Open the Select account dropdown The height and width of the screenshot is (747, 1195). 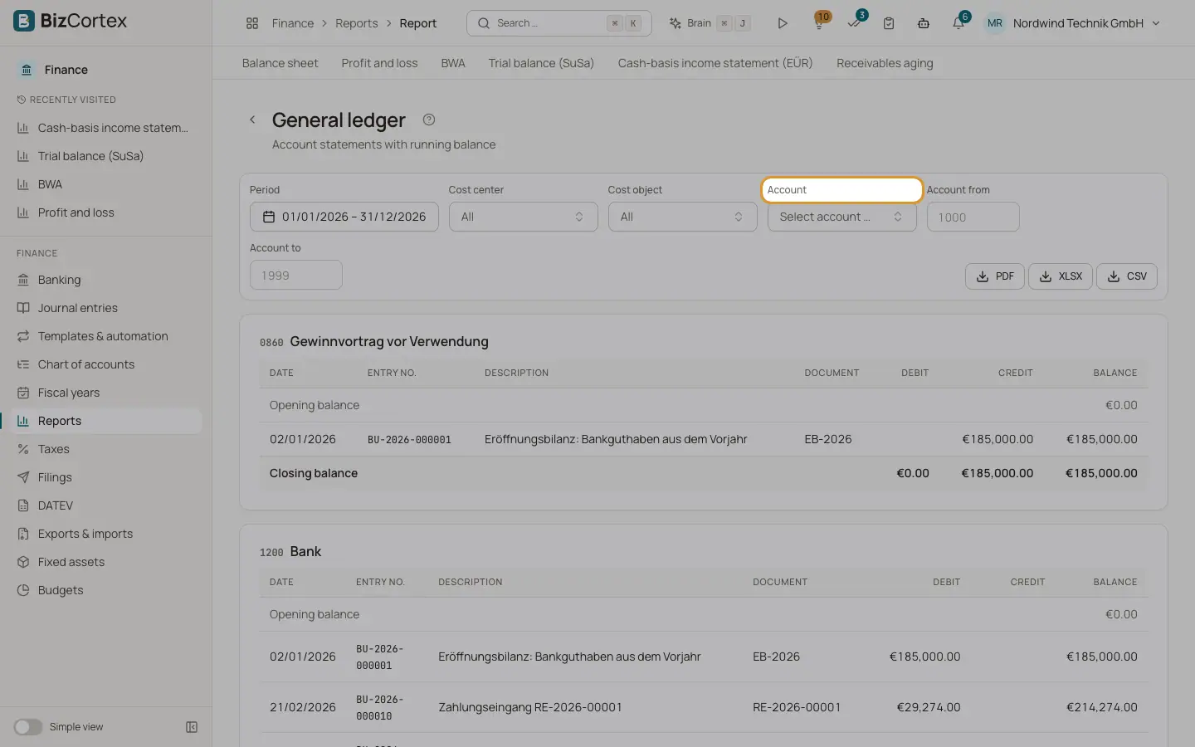841,217
